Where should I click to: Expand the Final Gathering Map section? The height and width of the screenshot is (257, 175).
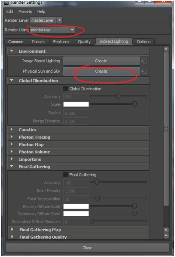79,230
